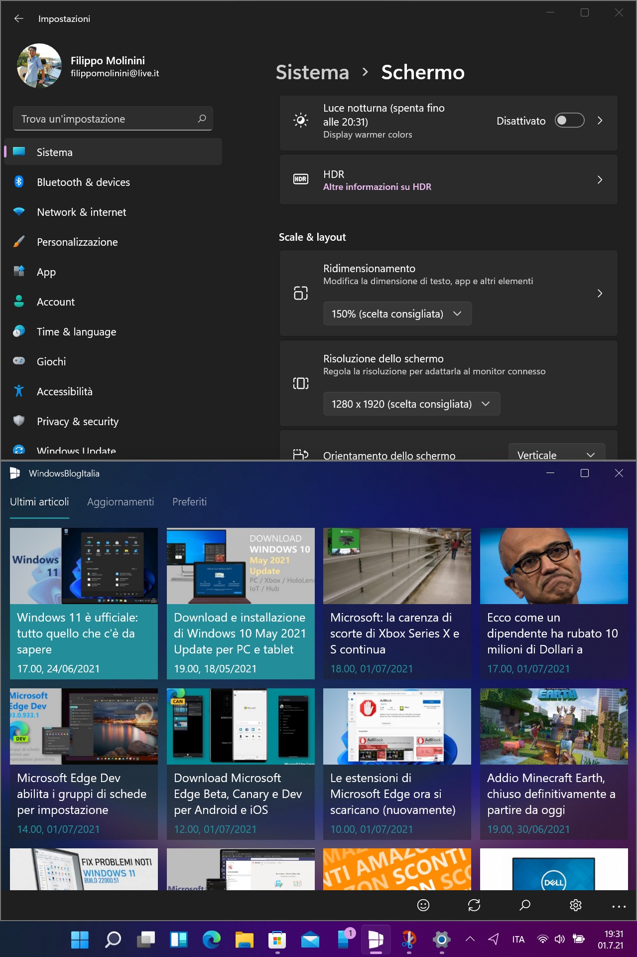Click the search magnifier in settings search box
637x957 pixels.
(202, 119)
